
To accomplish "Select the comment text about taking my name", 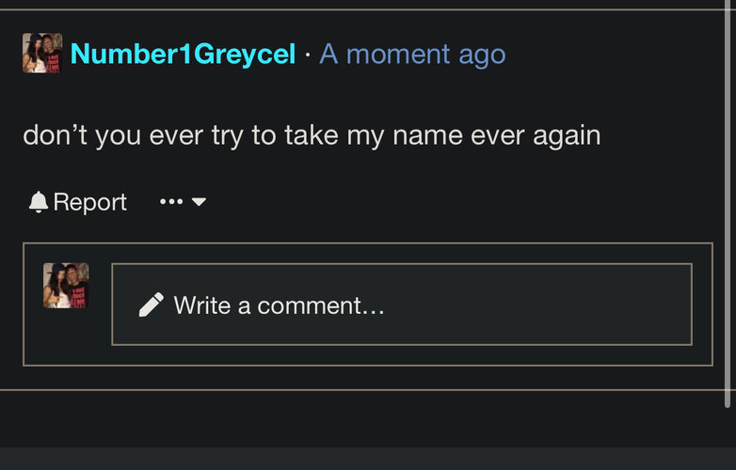I will [x=312, y=136].
